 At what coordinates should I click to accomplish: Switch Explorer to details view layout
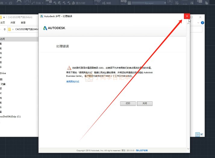(198, 135)
